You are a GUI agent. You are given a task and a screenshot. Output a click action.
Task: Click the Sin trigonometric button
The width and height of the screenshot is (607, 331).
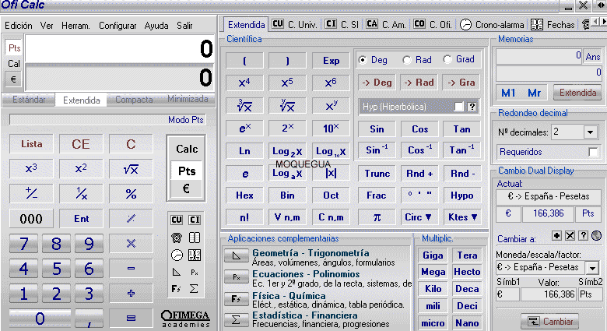(x=377, y=129)
